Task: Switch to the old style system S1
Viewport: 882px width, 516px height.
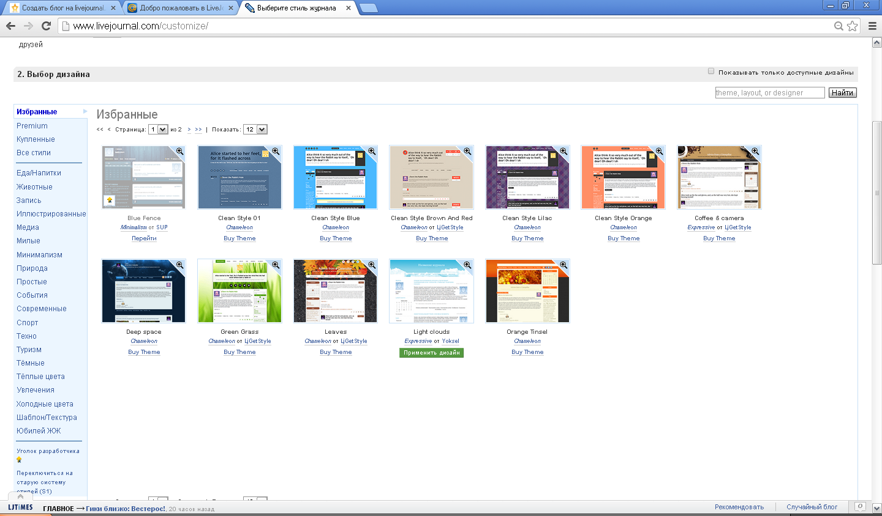Action: pyautogui.click(x=45, y=482)
